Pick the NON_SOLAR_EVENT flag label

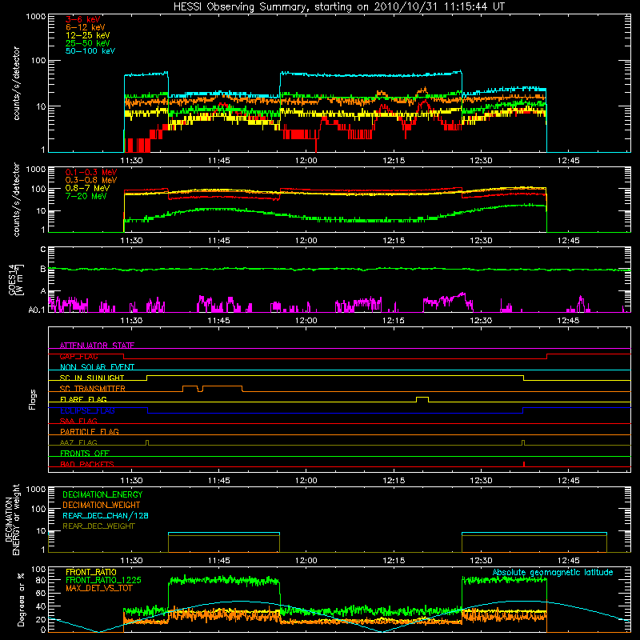coord(97,367)
